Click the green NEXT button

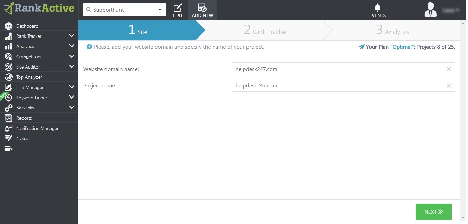click(x=434, y=212)
